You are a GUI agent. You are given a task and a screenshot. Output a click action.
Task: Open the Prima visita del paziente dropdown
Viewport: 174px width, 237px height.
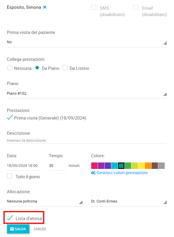(x=87, y=42)
